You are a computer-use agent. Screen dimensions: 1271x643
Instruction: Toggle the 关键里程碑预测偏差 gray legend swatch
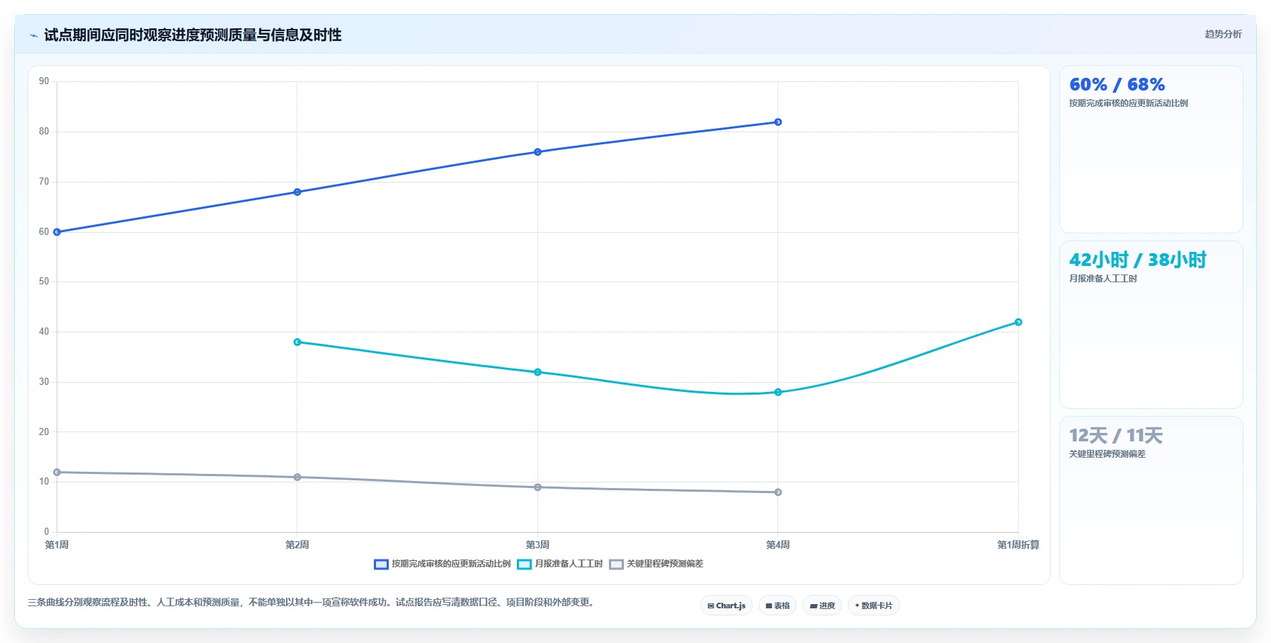click(616, 564)
